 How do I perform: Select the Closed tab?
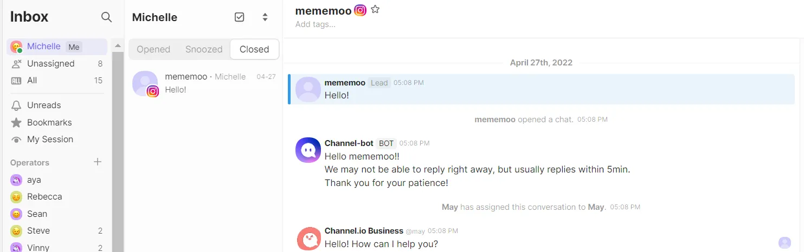(254, 49)
